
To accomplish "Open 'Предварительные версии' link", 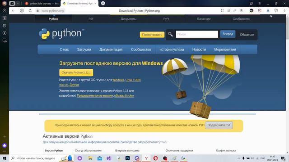I will [95, 96].
